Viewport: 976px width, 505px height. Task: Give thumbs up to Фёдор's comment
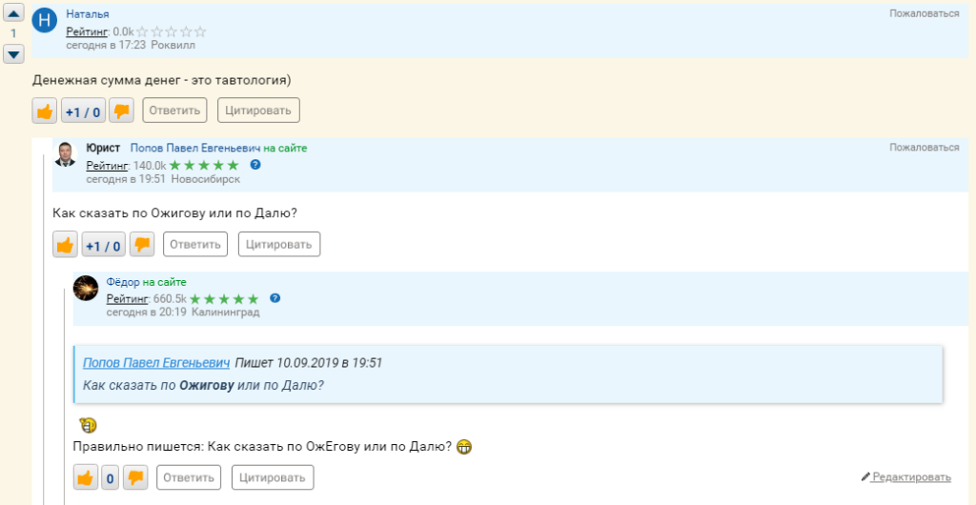[x=85, y=477]
